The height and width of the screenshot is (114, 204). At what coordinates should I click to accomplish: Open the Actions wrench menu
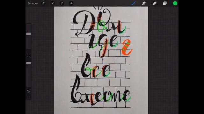point(43,3)
